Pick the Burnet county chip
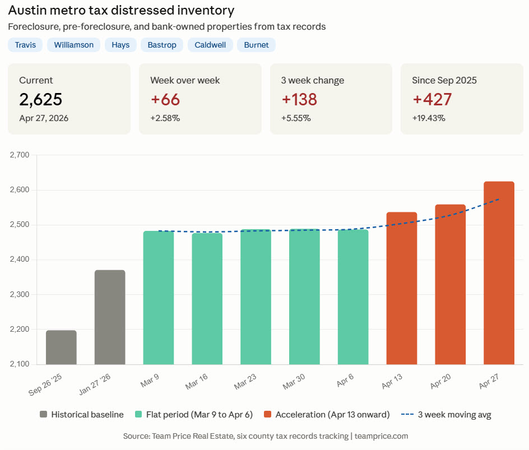The image size is (529, 450). [x=256, y=45]
